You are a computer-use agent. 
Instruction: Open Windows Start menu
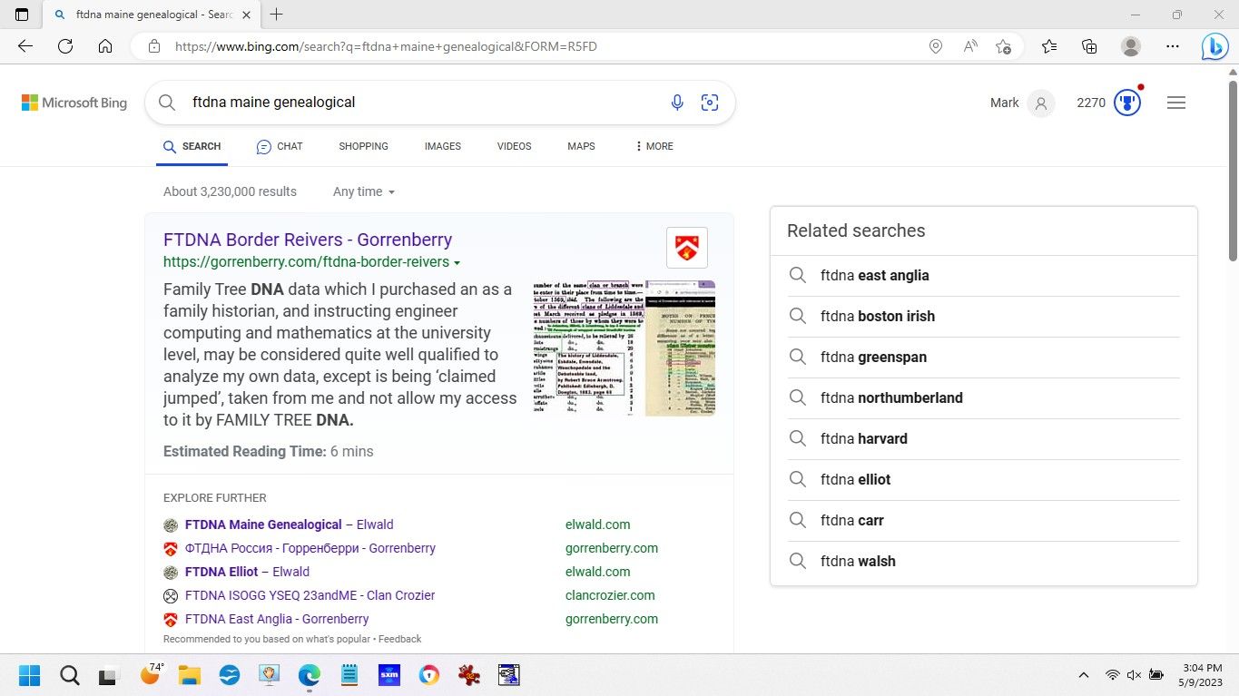[30, 675]
